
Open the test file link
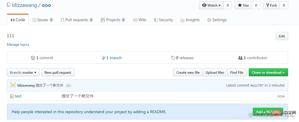tap(18, 96)
